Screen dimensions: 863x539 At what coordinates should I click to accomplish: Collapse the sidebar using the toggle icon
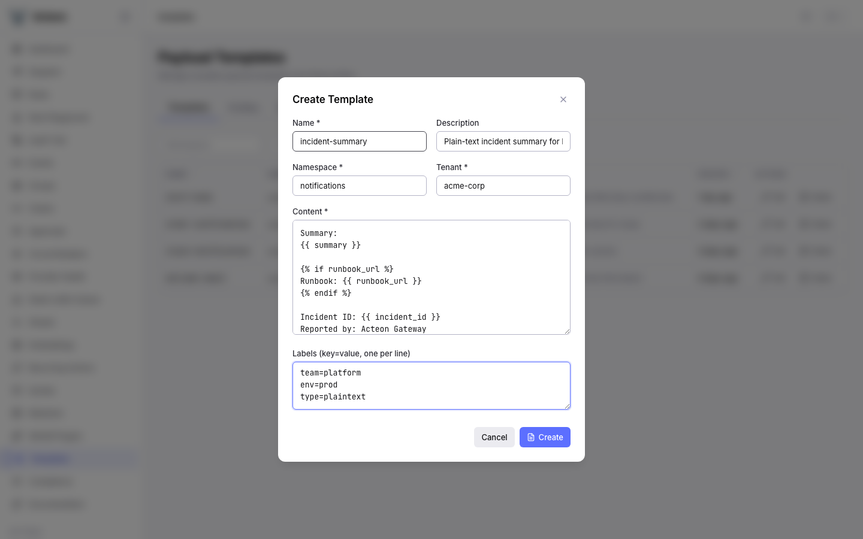[125, 17]
